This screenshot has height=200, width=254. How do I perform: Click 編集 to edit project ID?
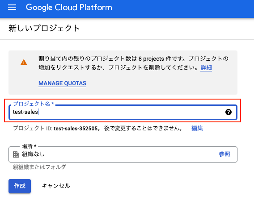pyautogui.click(x=197, y=128)
